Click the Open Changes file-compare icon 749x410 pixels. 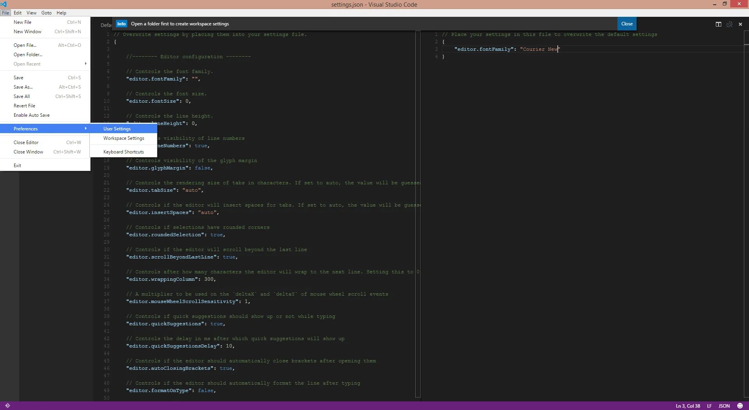(729, 24)
